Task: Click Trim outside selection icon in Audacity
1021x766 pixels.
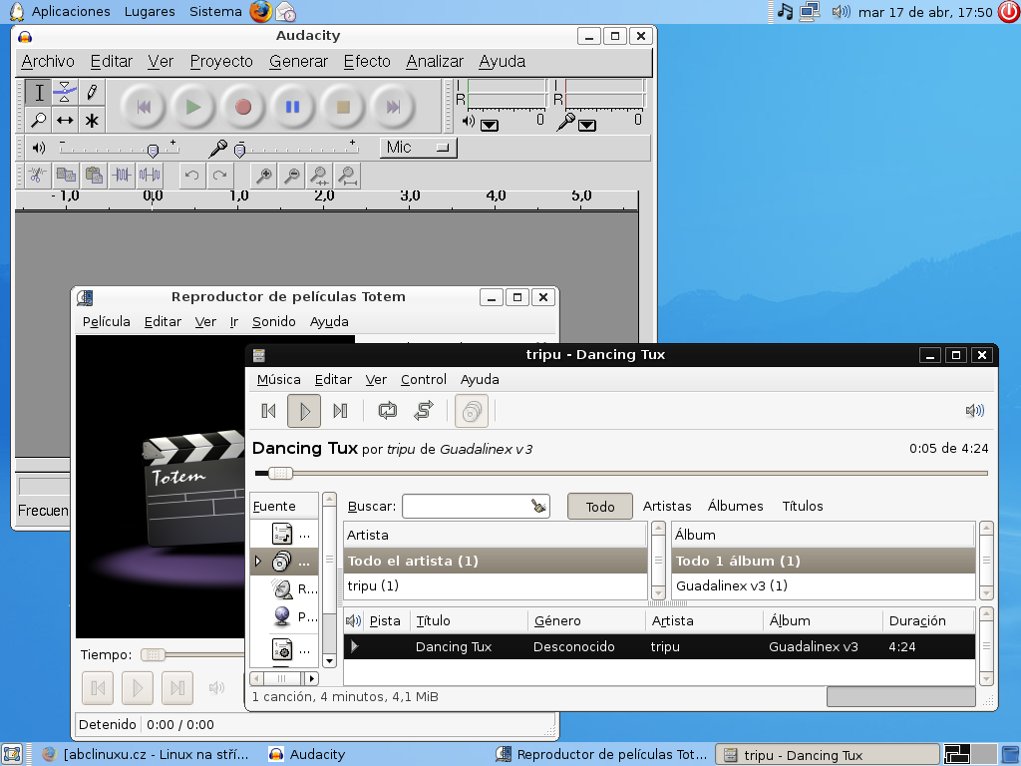Action: (x=122, y=176)
